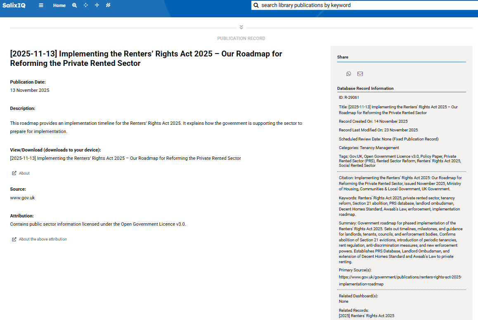Image resolution: width=478 pixels, height=320 pixels.
Task: Click the magnifier-plus search icon
Action: click(75, 5)
